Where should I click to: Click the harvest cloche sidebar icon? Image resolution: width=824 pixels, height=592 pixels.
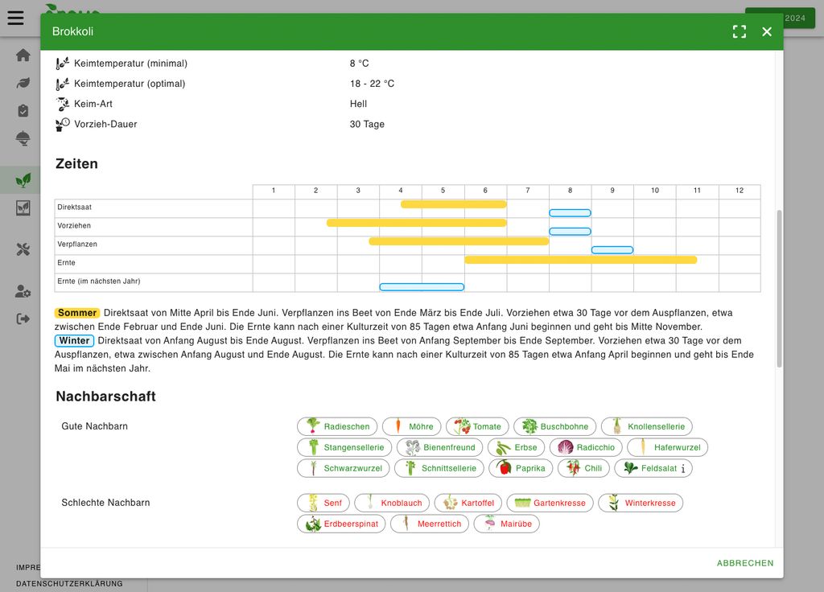pos(21,138)
